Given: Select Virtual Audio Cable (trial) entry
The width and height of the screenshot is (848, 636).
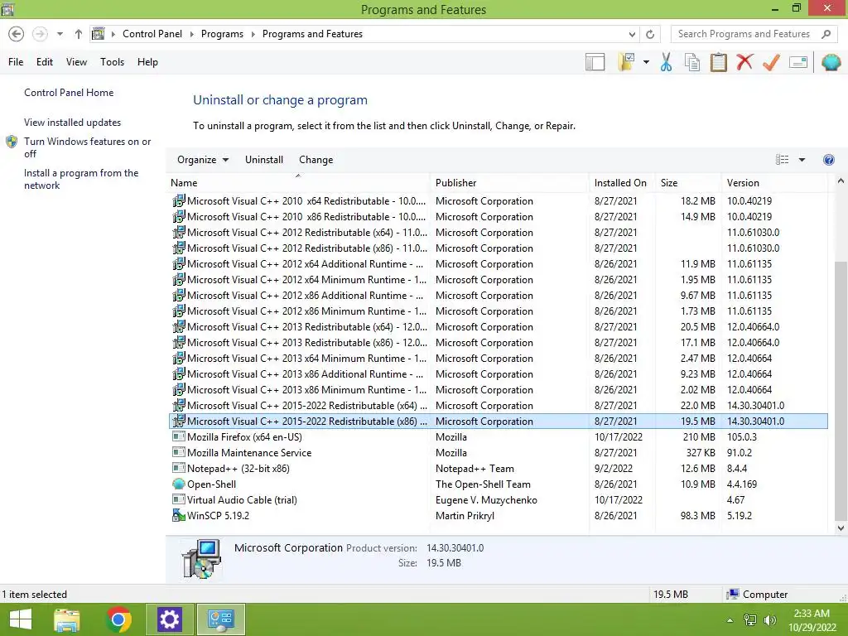Looking at the screenshot, I should point(499,499).
